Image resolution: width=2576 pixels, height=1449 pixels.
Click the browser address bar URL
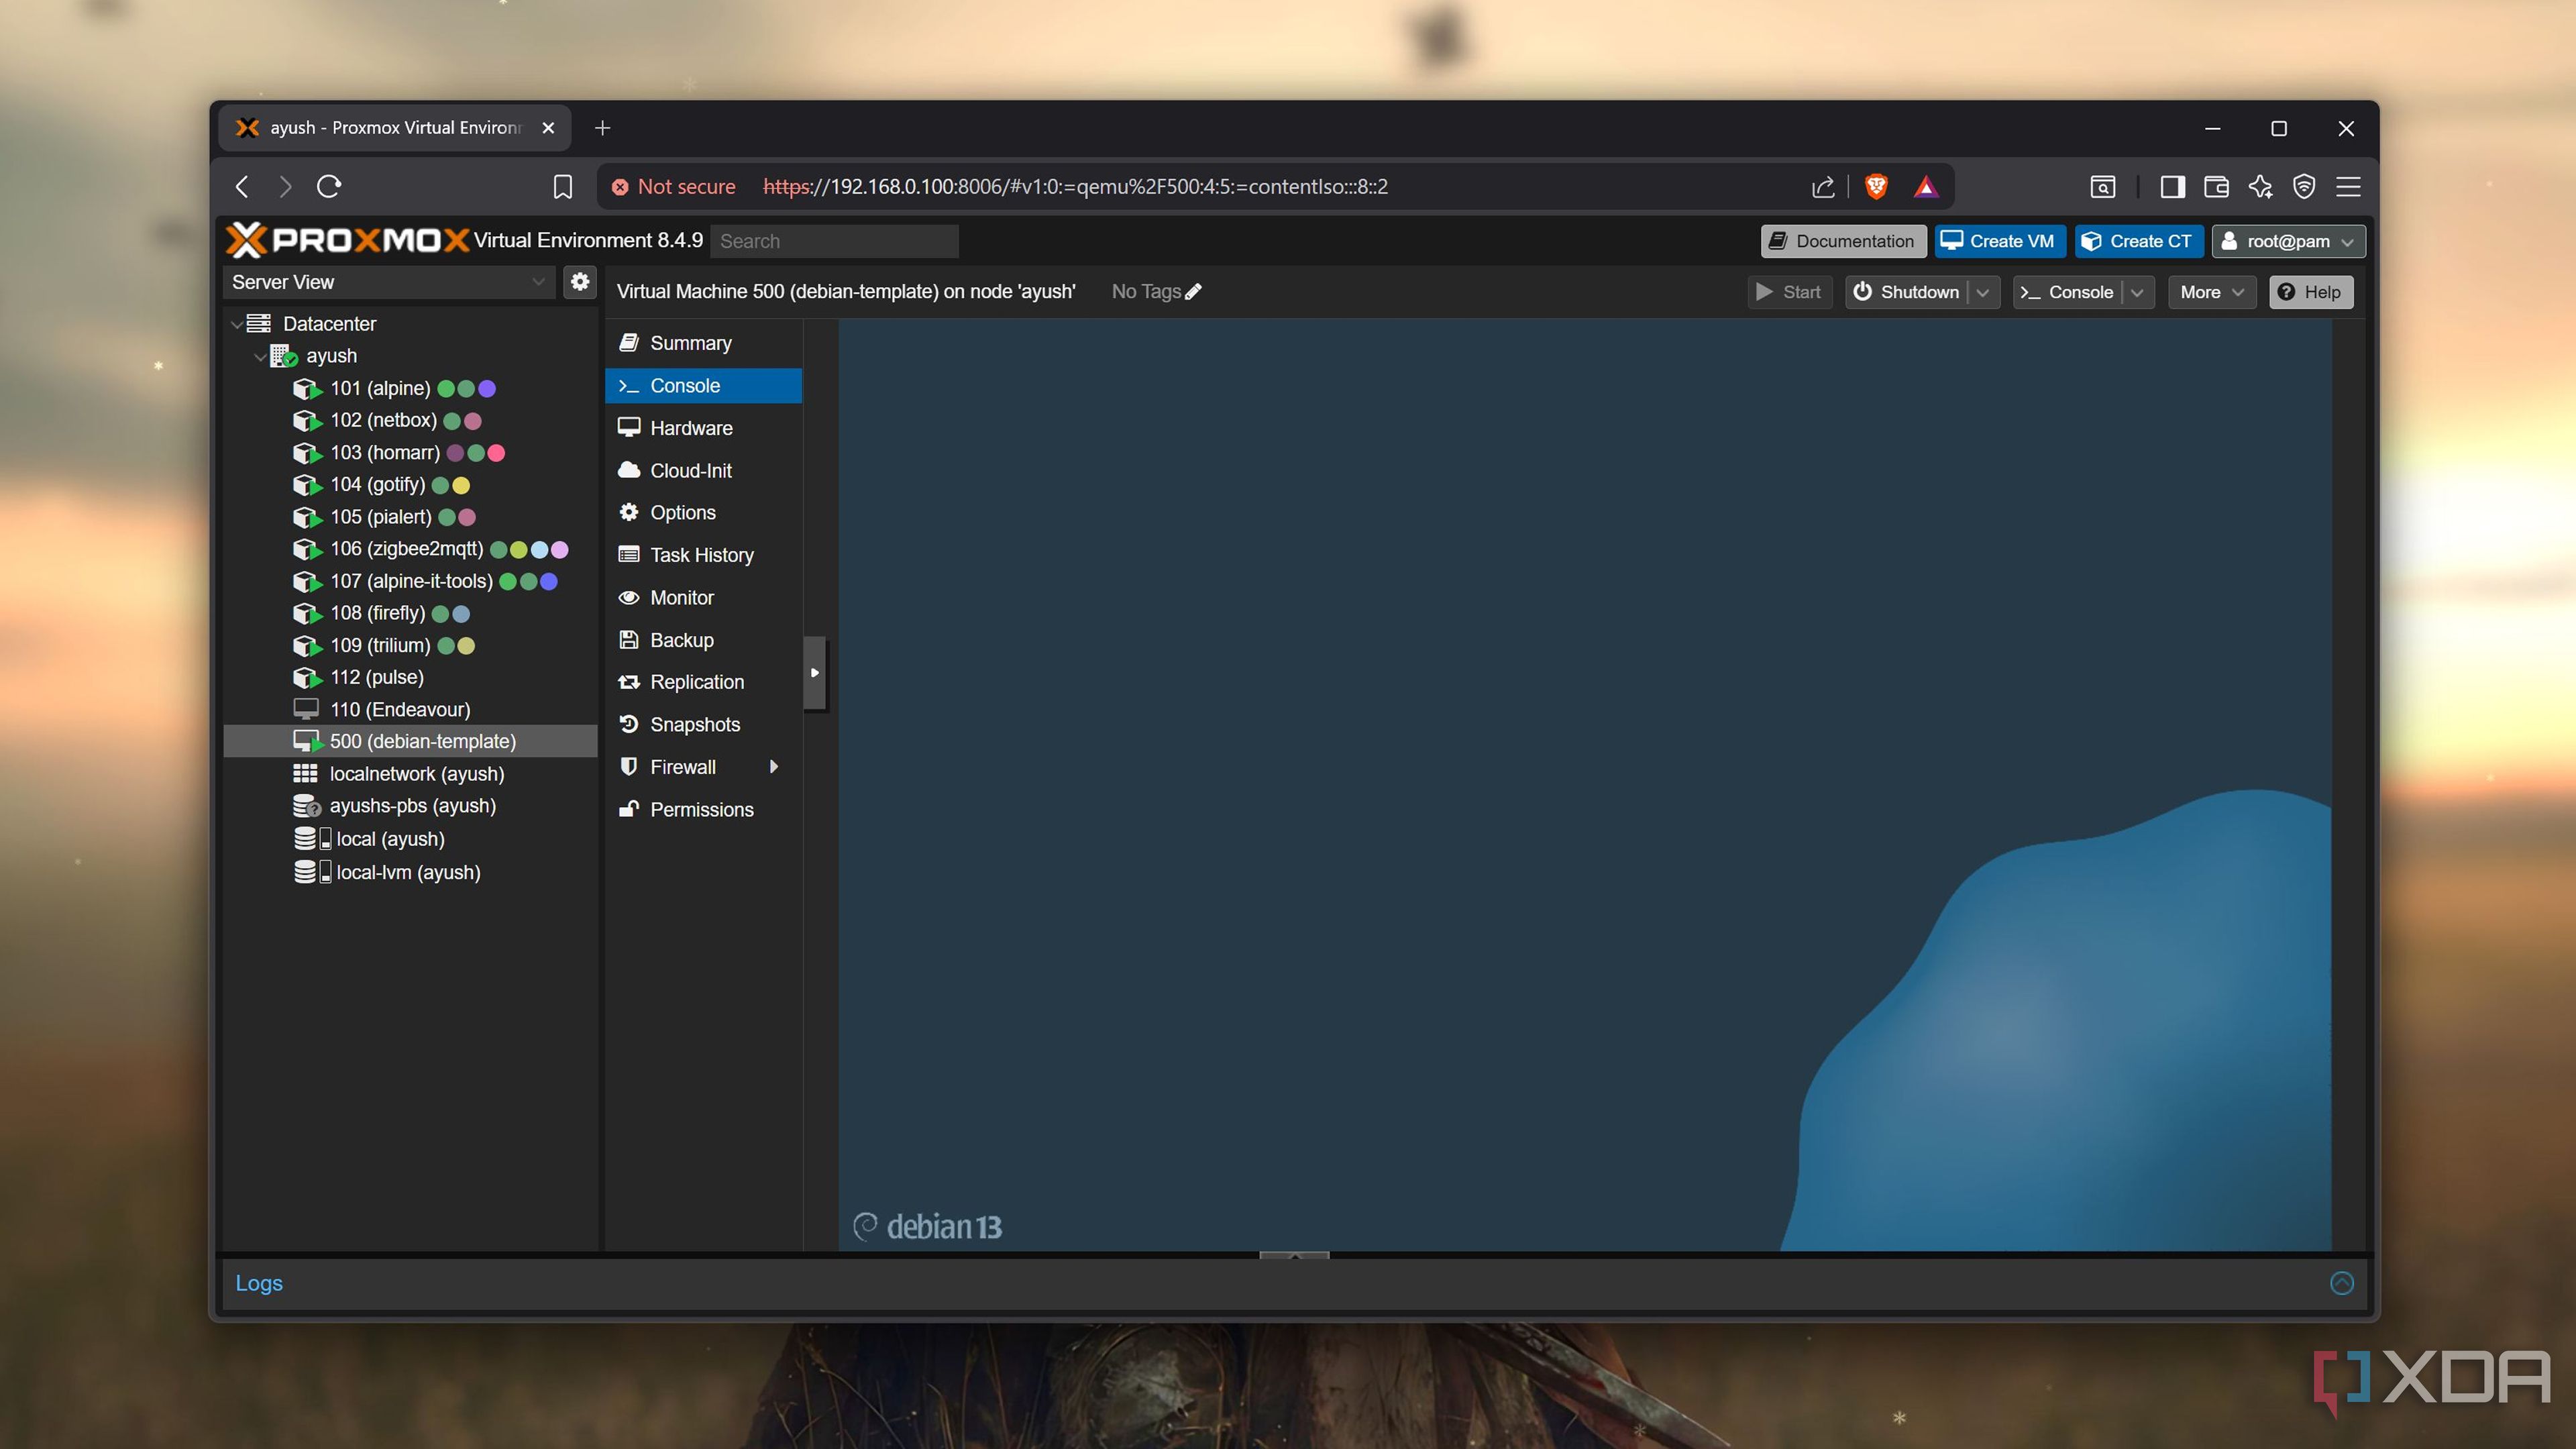coord(1075,187)
